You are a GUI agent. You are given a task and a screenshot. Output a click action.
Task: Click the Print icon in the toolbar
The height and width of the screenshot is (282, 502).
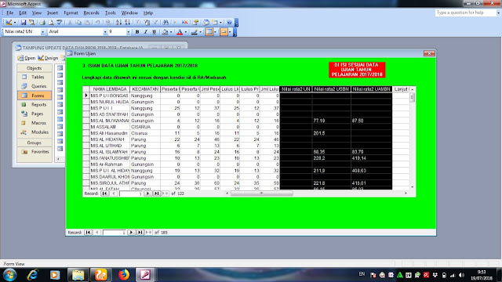pyautogui.click(x=42, y=23)
